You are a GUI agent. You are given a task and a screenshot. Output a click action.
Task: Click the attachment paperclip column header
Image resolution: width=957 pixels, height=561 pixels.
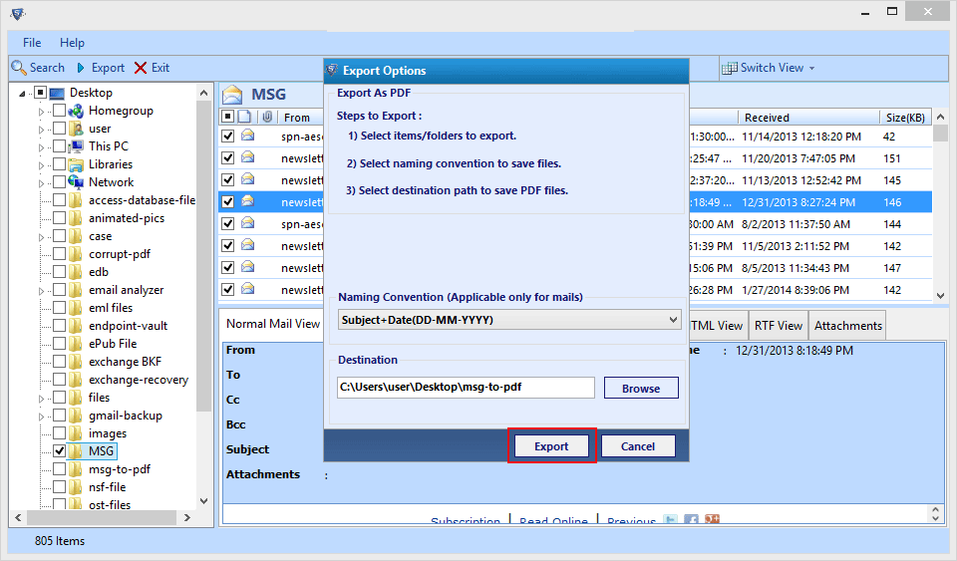(x=267, y=117)
